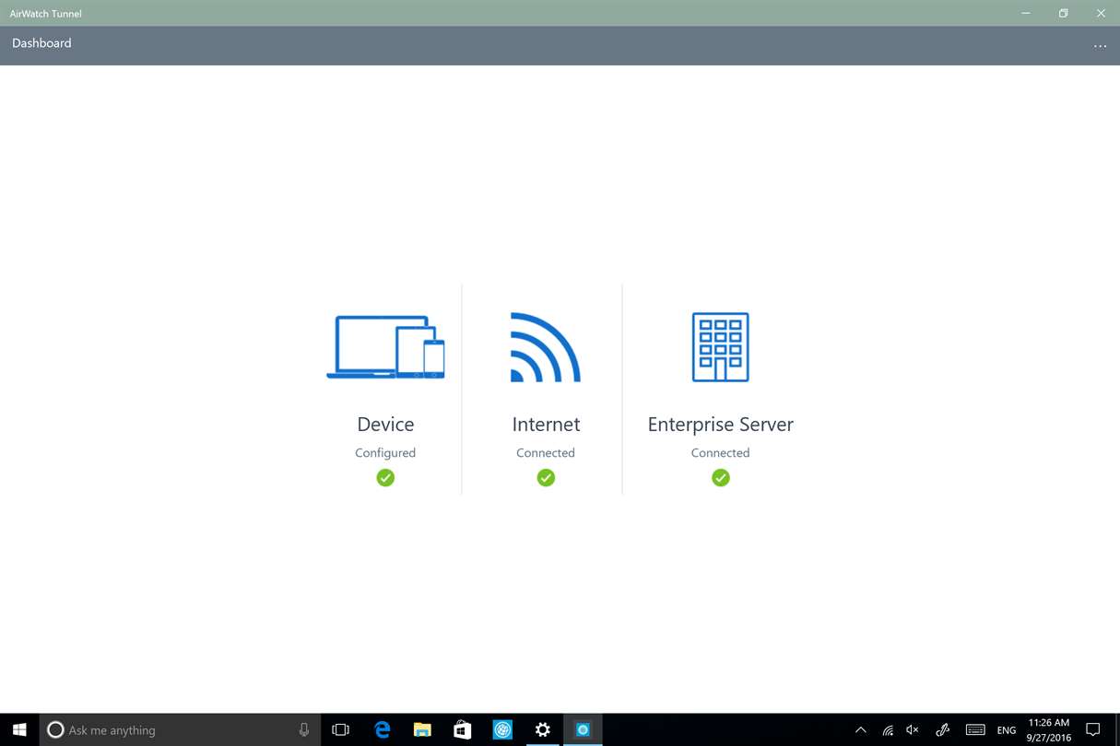Click the muted volume tray icon

coord(913,729)
